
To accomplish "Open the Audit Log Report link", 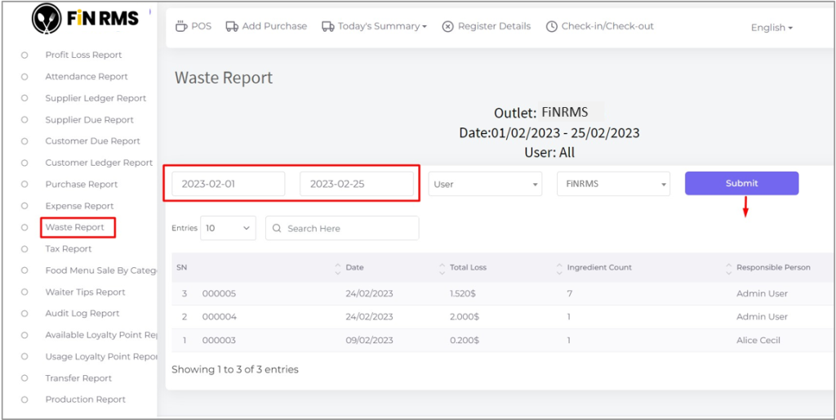I will click(82, 313).
